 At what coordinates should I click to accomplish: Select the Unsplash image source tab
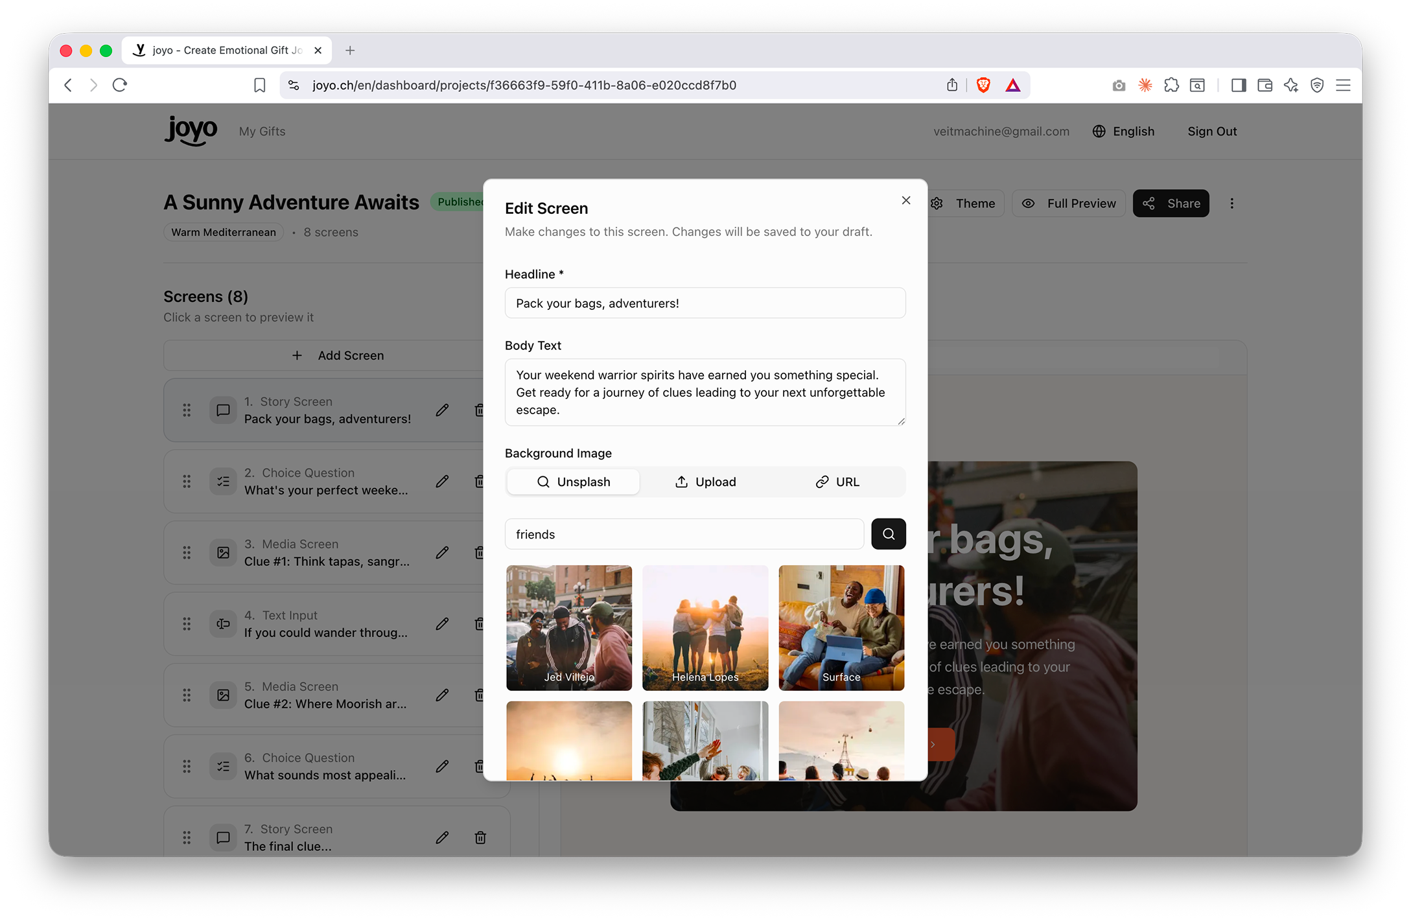click(x=573, y=482)
